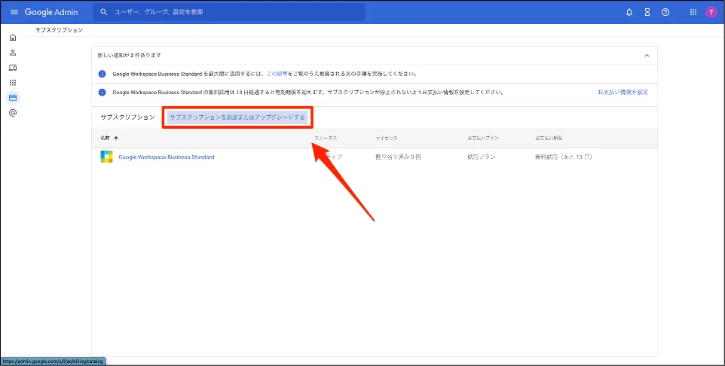Open the notifications bell

coord(629,12)
